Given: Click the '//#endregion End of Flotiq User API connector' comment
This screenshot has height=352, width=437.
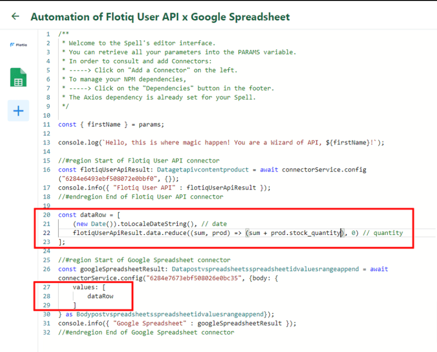Looking at the screenshot, I should coord(141,197).
